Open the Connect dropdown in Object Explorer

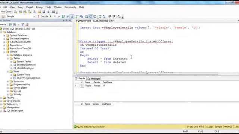(x=3, y=25)
